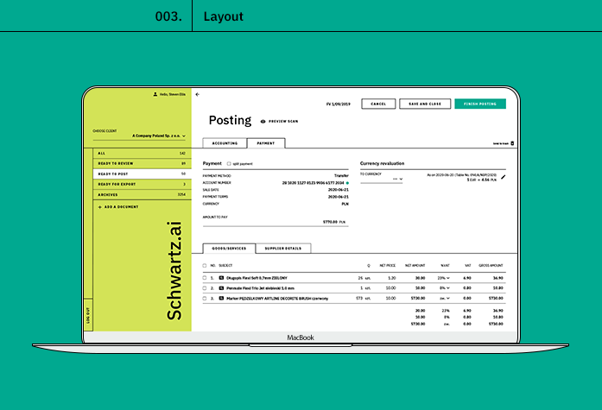Click the quantity 573 in row 3
The width and height of the screenshot is (602, 410).
click(359, 298)
